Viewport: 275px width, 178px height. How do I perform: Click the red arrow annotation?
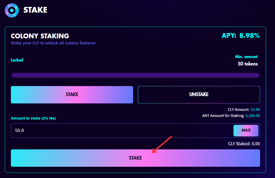[162, 145]
